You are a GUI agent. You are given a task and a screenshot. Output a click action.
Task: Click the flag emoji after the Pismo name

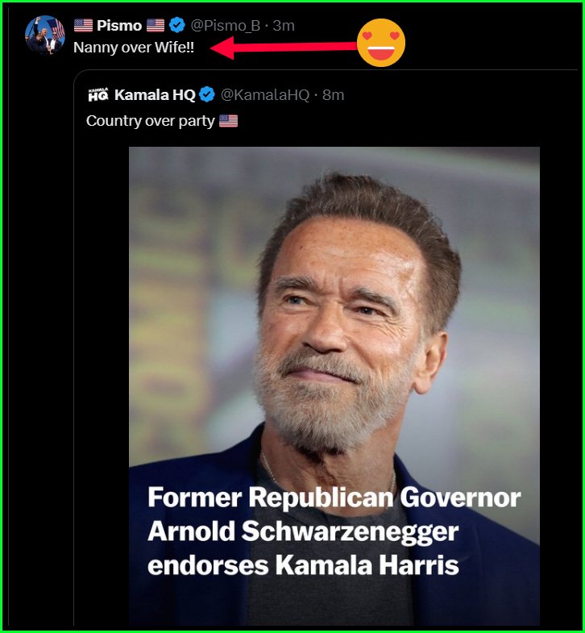point(156,26)
